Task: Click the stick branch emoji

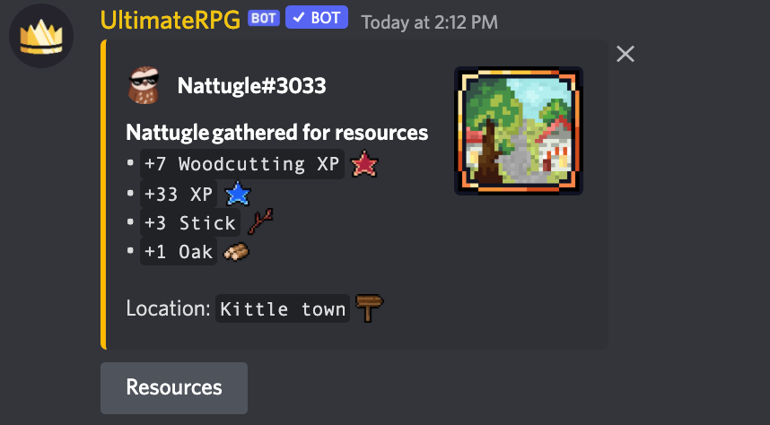Action: click(261, 221)
